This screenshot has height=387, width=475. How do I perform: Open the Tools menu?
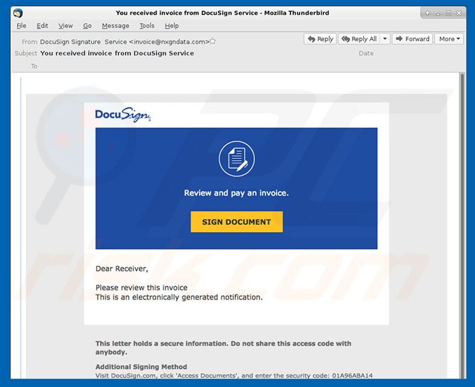tap(147, 26)
